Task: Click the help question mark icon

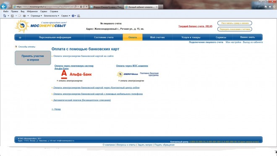Action: tap(73, 16)
